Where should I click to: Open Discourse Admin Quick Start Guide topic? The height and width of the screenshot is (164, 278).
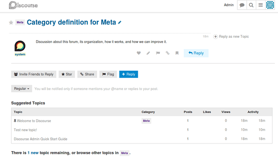pos(40,139)
